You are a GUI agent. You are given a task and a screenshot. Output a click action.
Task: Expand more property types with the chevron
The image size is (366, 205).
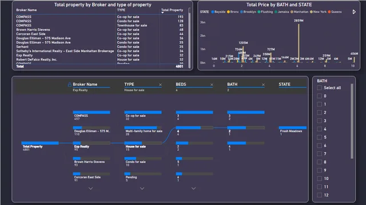click(142, 188)
